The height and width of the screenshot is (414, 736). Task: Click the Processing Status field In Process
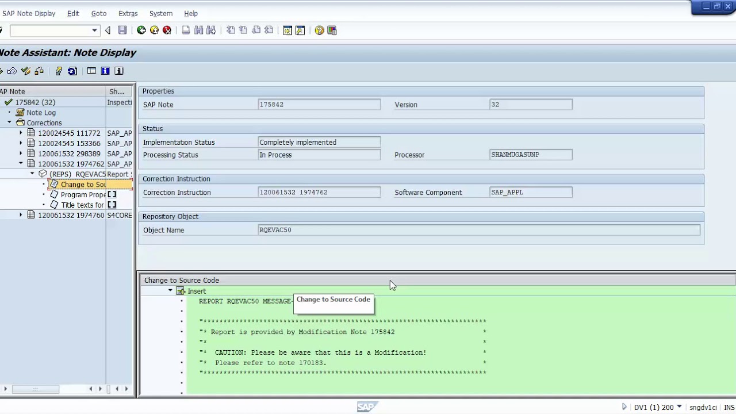click(x=319, y=155)
